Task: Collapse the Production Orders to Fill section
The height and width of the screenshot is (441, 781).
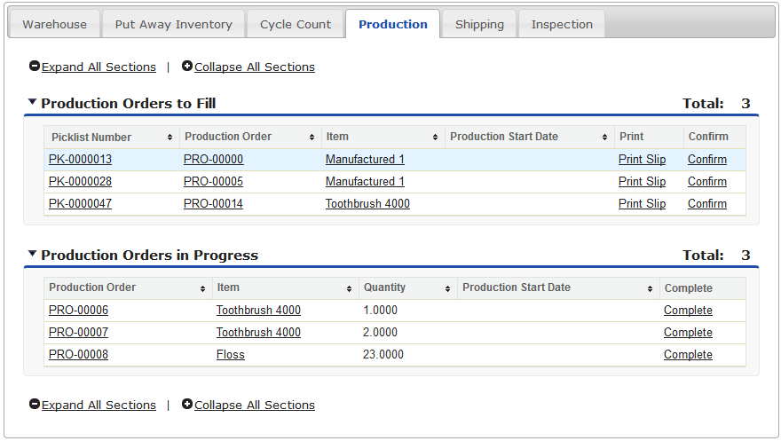Action: pyautogui.click(x=33, y=103)
